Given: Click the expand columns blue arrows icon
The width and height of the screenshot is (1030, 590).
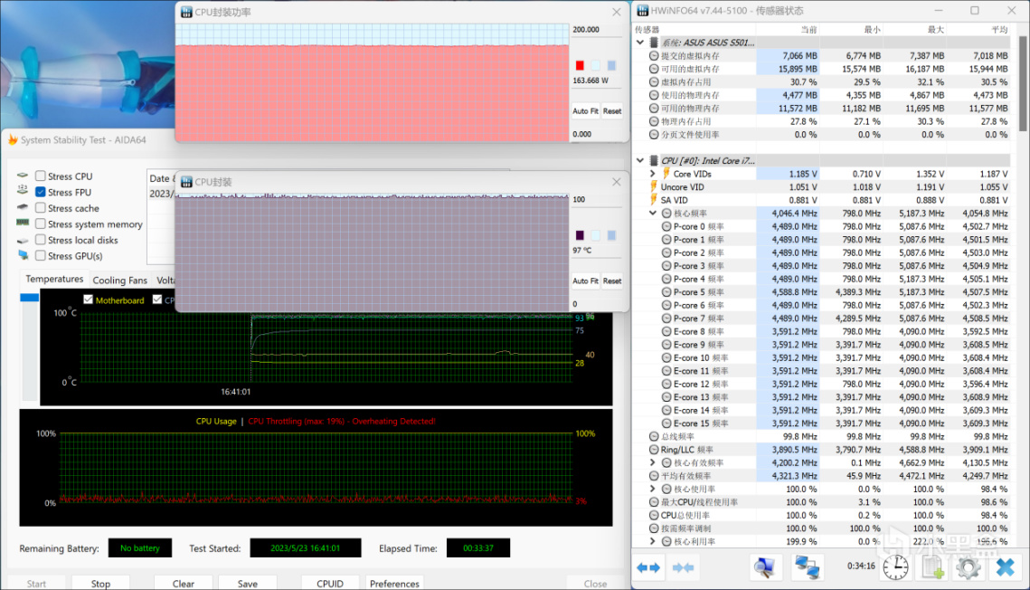Looking at the screenshot, I should point(648,567).
